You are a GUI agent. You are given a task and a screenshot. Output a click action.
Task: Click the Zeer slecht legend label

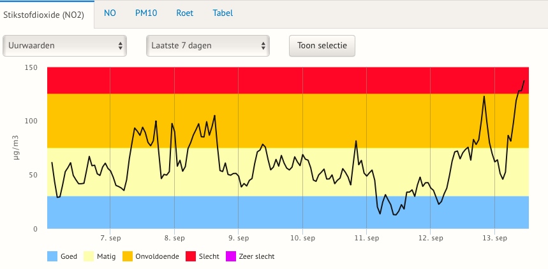(257, 256)
